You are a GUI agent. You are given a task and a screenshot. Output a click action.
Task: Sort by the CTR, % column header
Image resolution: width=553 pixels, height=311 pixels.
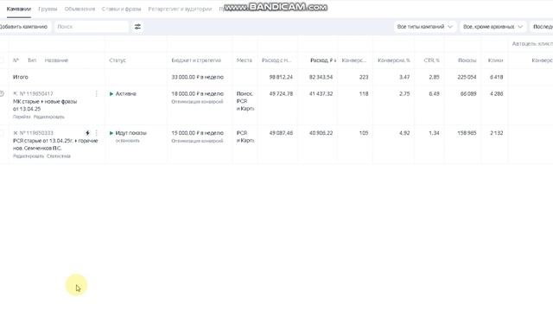pos(432,60)
